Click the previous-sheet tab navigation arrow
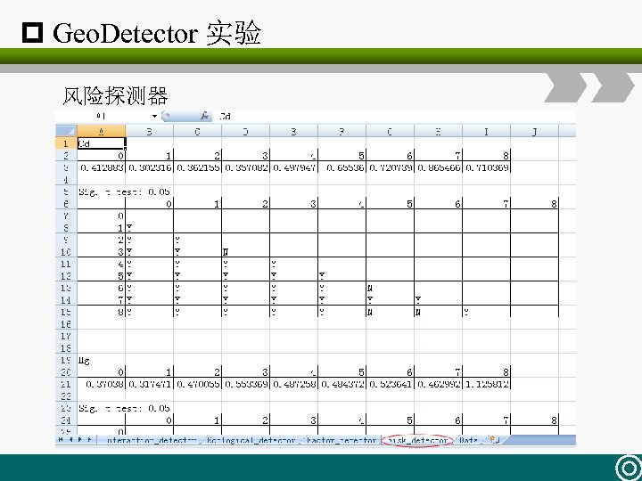 click(70, 440)
